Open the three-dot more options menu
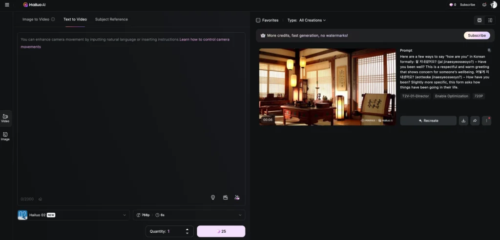 coord(486,120)
